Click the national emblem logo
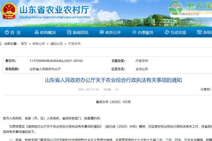This screenshot has height=141, width=212. [9, 11]
